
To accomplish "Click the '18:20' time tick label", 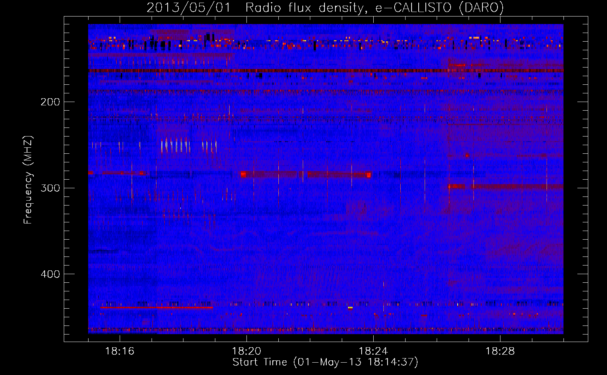I will (246, 351).
